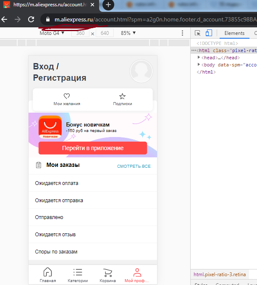Screen dimensions: 257x285
Task: Click the AliExpress tab favicon
Action: (7, 5)
